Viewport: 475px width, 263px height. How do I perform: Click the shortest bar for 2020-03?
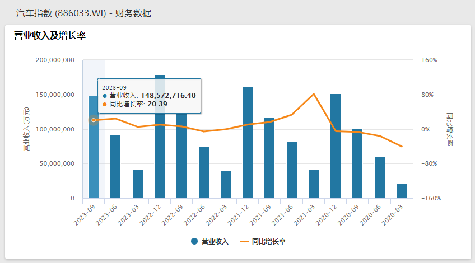click(x=402, y=191)
